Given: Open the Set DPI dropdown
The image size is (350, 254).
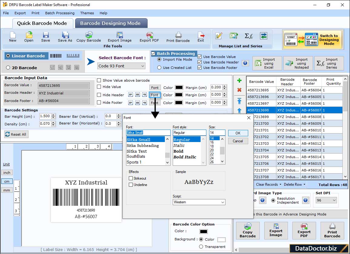Looking at the screenshot, I should [x=326, y=200].
